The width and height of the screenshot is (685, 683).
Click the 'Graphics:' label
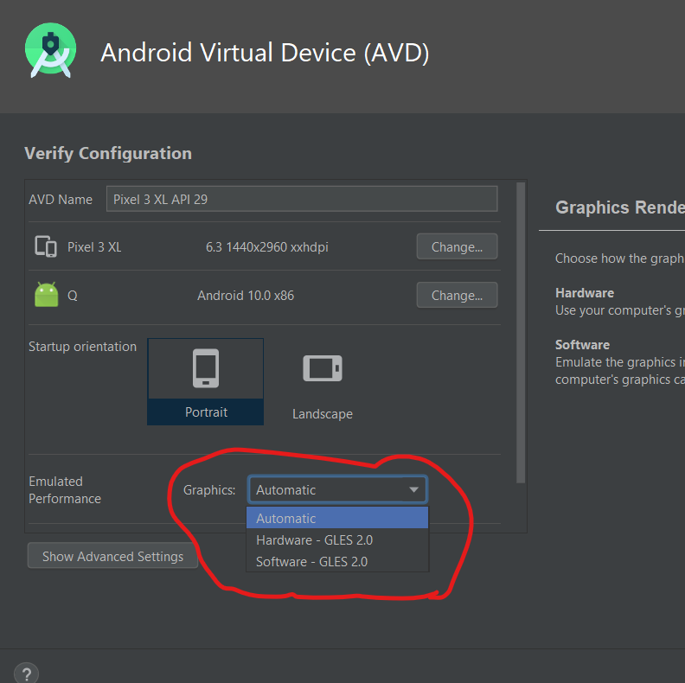(x=209, y=490)
